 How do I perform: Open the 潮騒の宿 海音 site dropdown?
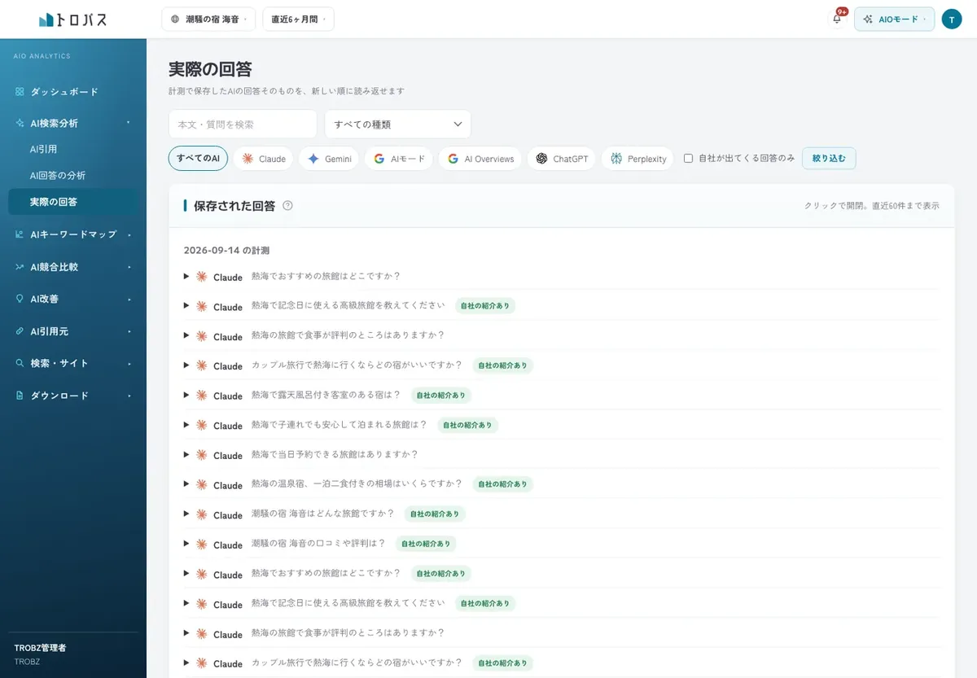tap(208, 19)
